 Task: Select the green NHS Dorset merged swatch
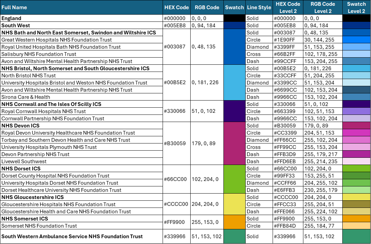click(x=234, y=179)
